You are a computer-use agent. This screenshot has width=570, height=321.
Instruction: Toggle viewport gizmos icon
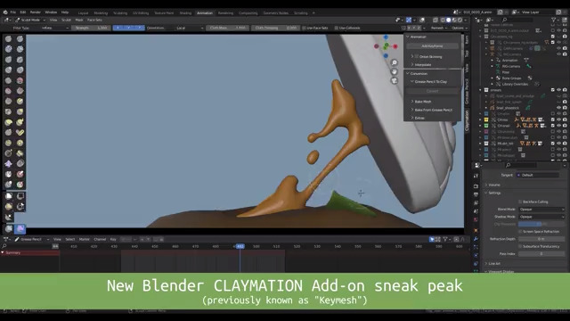click(x=409, y=20)
